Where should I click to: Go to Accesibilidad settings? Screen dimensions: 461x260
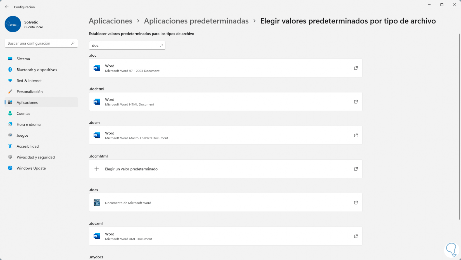(41, 146)
